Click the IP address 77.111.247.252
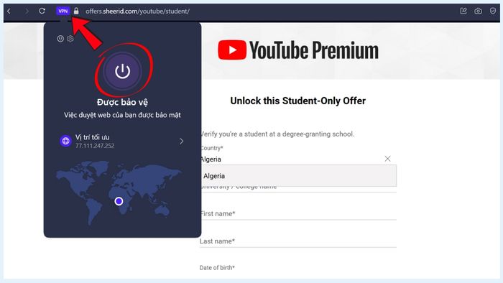Image resolution: width=503 pixels, height=283 pixels. pyautogui.click(x=95, y=146)
